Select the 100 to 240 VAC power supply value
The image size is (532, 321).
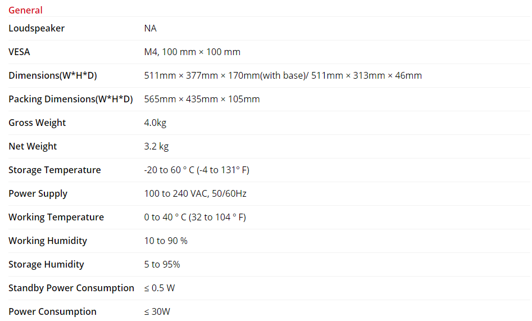pos(195,193)
